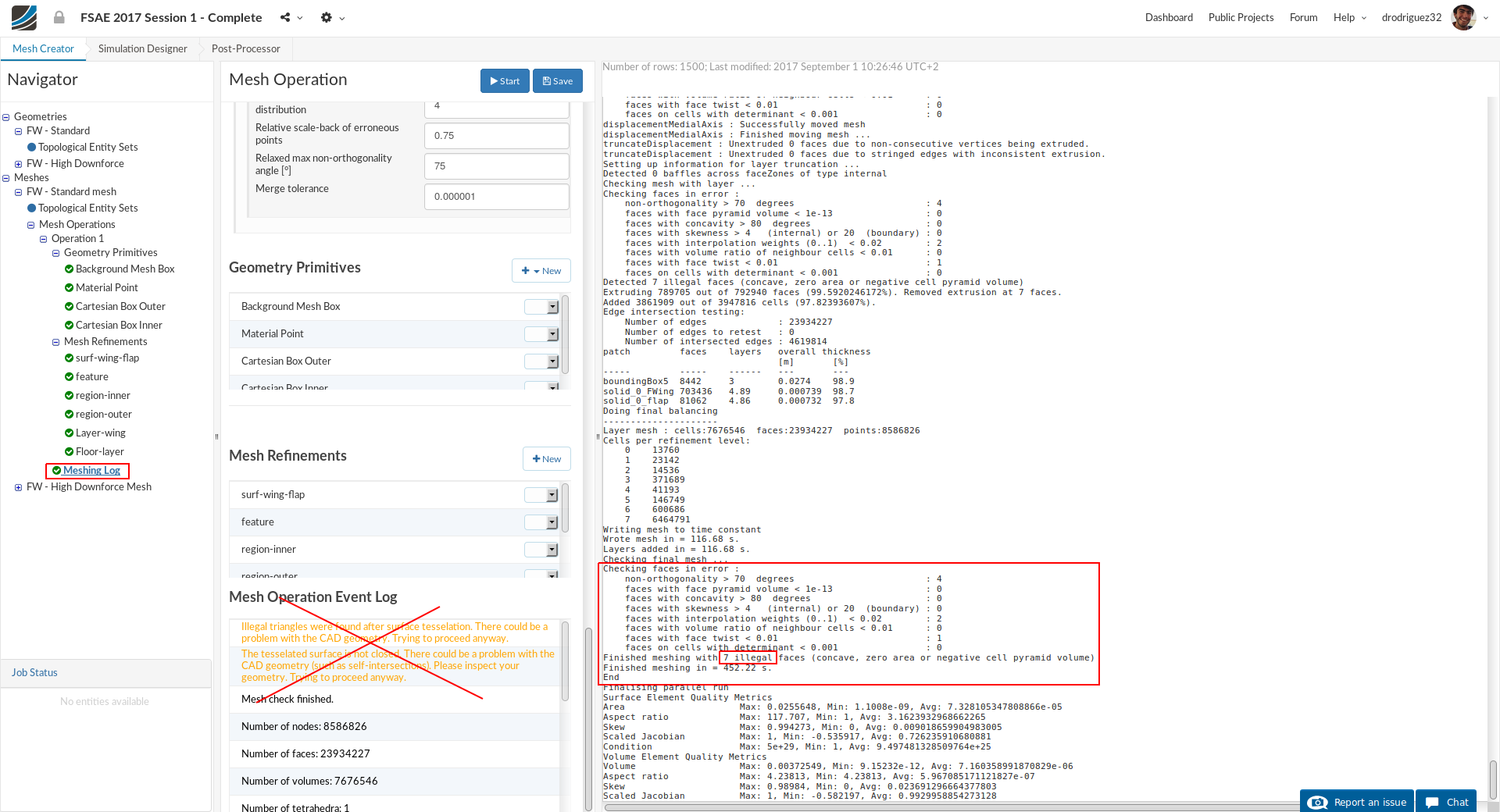Open Public Projects page
Image resolution: width=1500 pixels, height=812 pixels.
point(1241,17)
